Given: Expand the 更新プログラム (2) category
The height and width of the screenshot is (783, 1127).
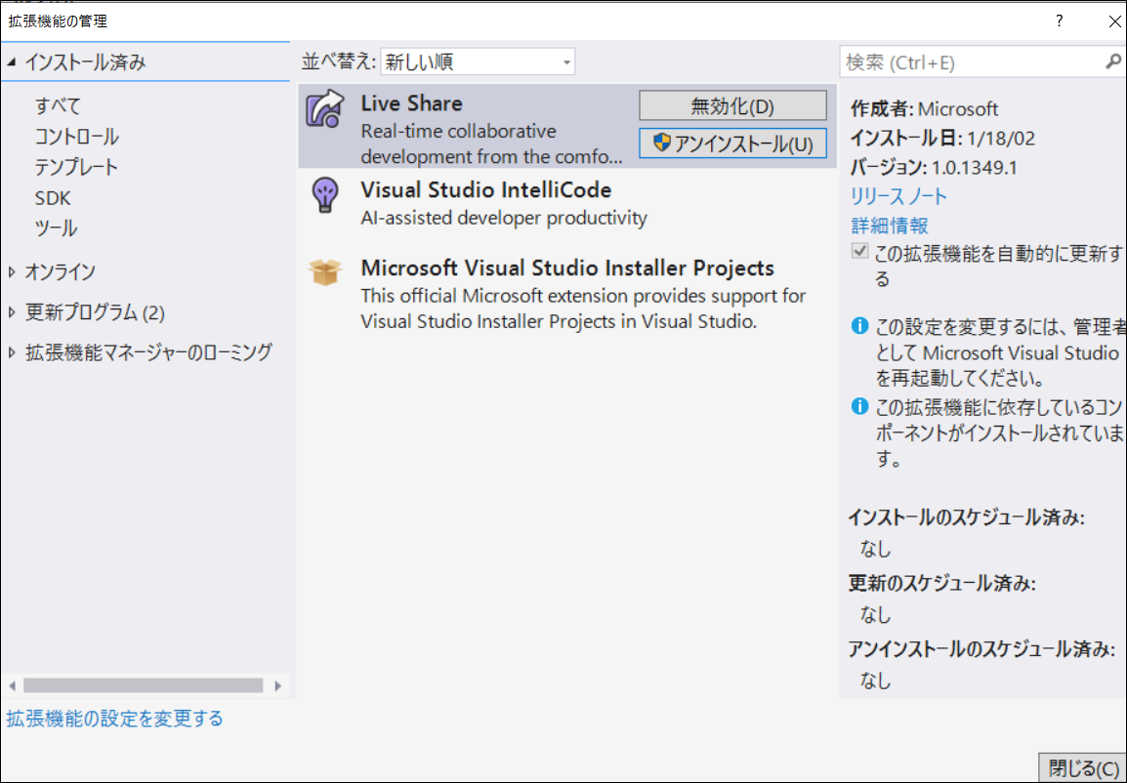Looking at the screenshot, I should coord(12,312).
